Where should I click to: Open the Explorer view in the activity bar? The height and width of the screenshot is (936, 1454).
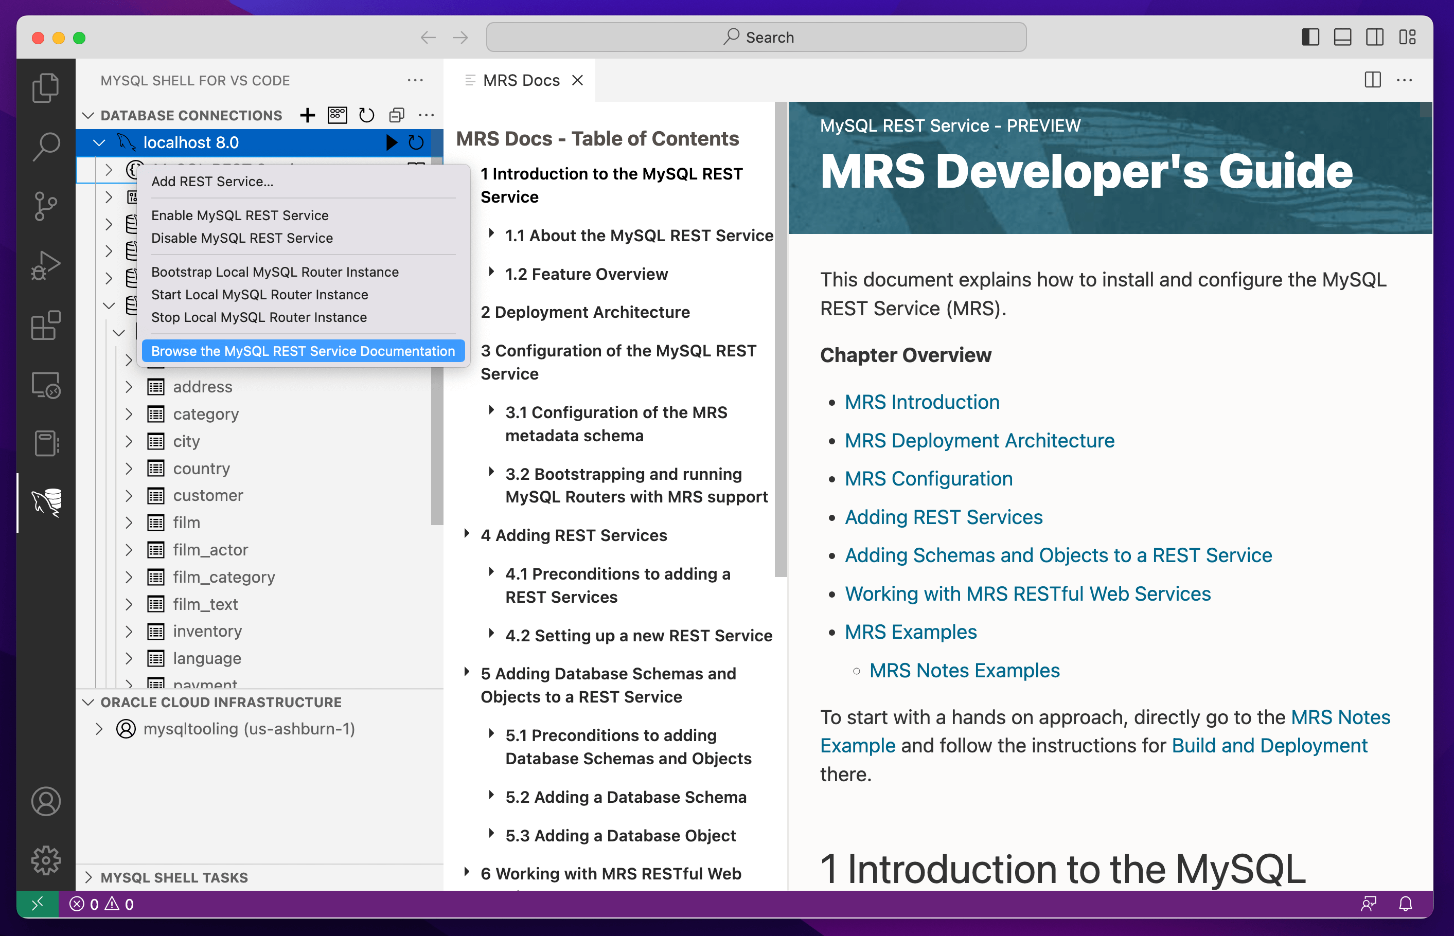[46, 87]
